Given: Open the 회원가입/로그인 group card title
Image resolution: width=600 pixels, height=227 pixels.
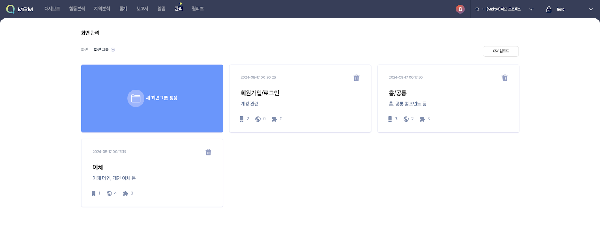Looking at the screenshot, I should (260, 93).
